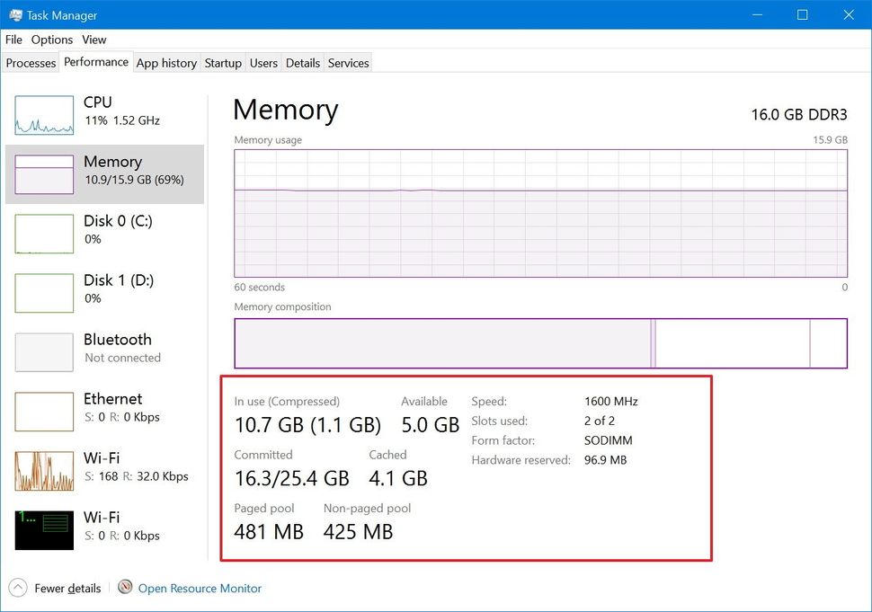Click the Resource Monitor icon
872x612 pixels.
[x=124, y=587]
